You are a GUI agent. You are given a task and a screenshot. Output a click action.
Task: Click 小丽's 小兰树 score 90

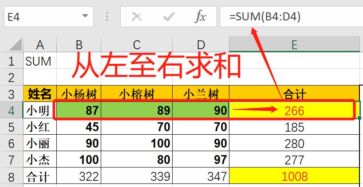201,143
